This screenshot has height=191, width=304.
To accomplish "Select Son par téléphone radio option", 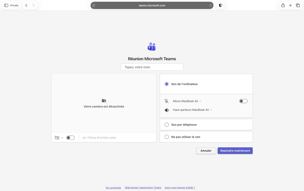I will coord(167,125).
